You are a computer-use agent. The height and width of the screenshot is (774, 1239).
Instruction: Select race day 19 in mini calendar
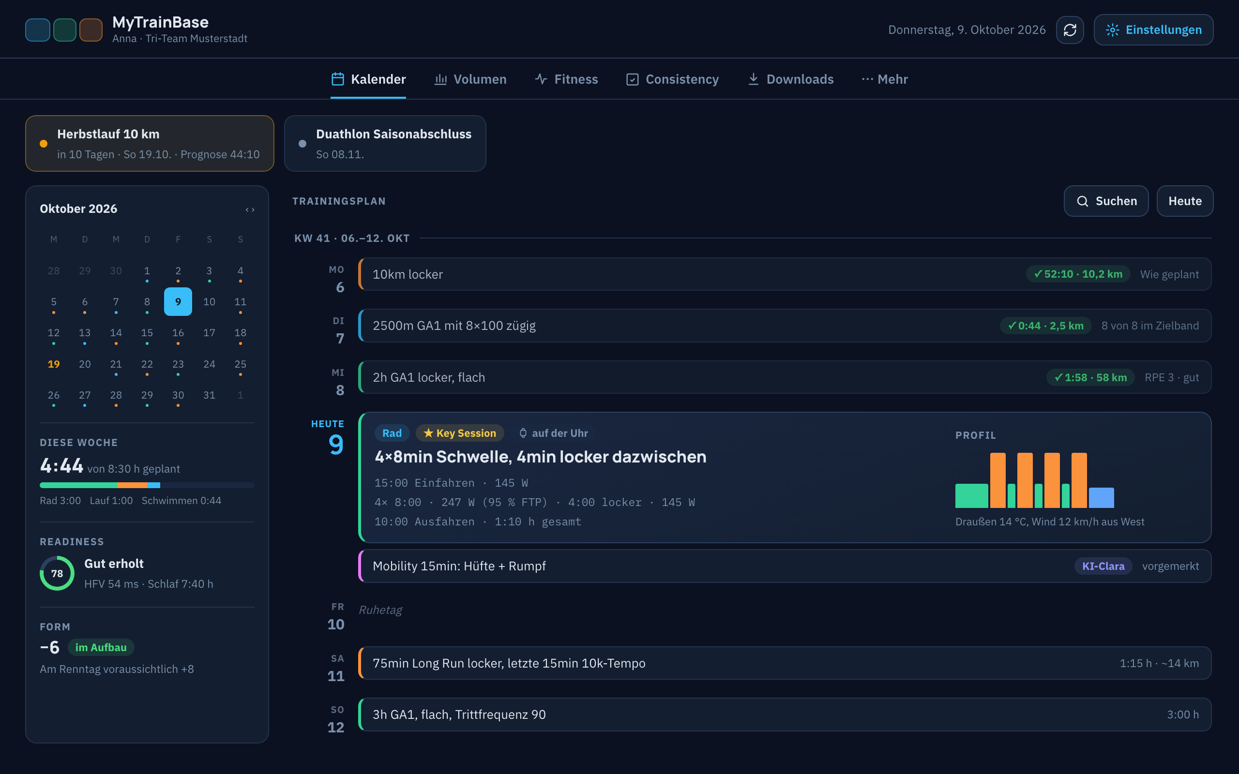click(53, 364)
